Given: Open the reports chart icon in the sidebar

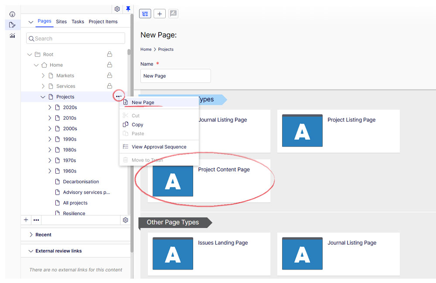Looking at the screenshot, I should tap(12, 36).
